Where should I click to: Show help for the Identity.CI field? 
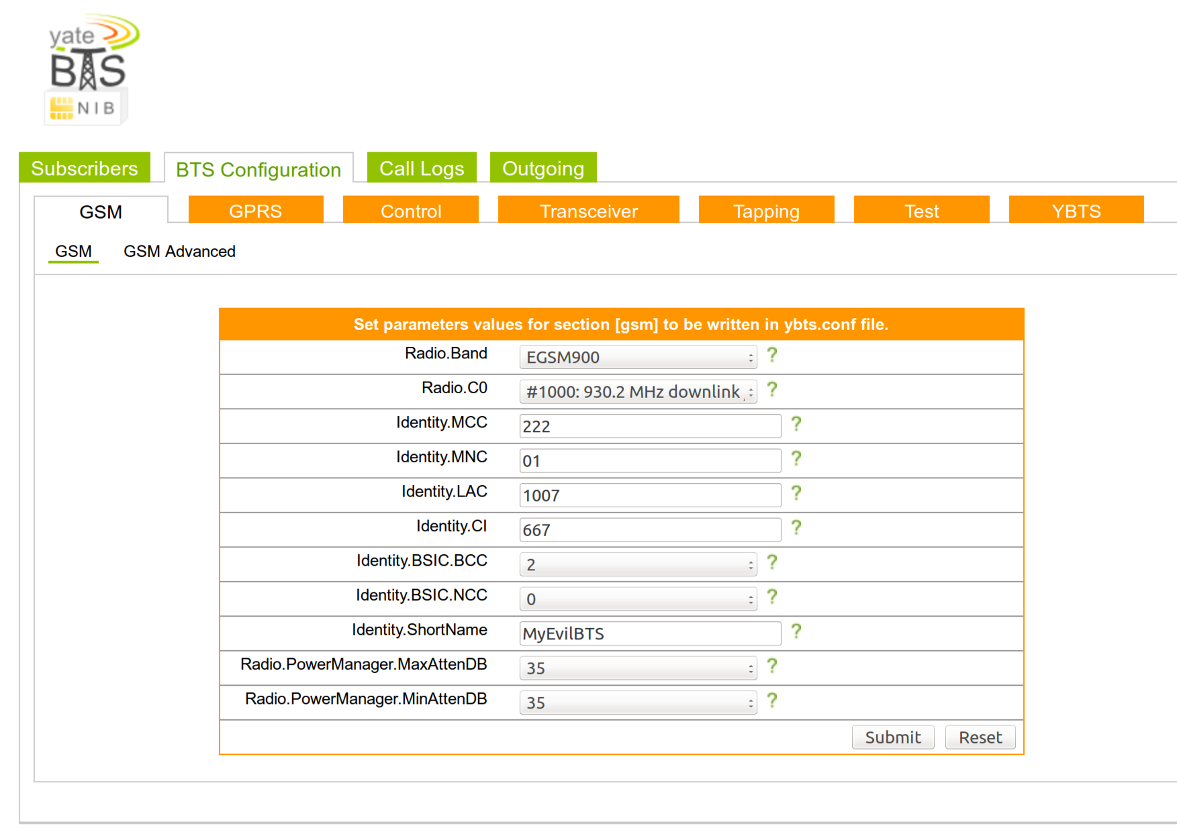[x=796, y=528]
